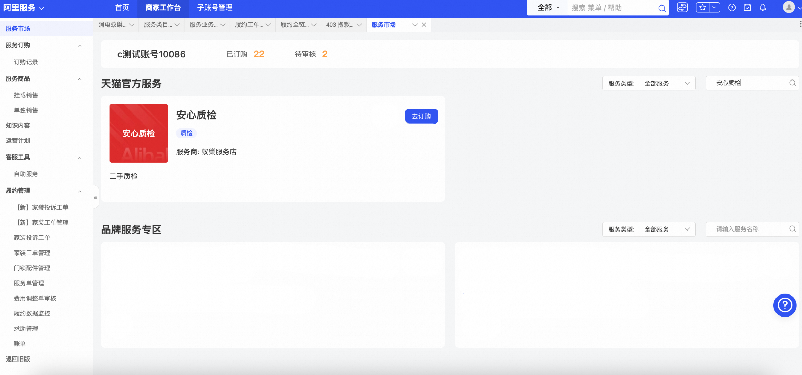Open the favorites dropdown arrow beside star

tap(714, 8)
